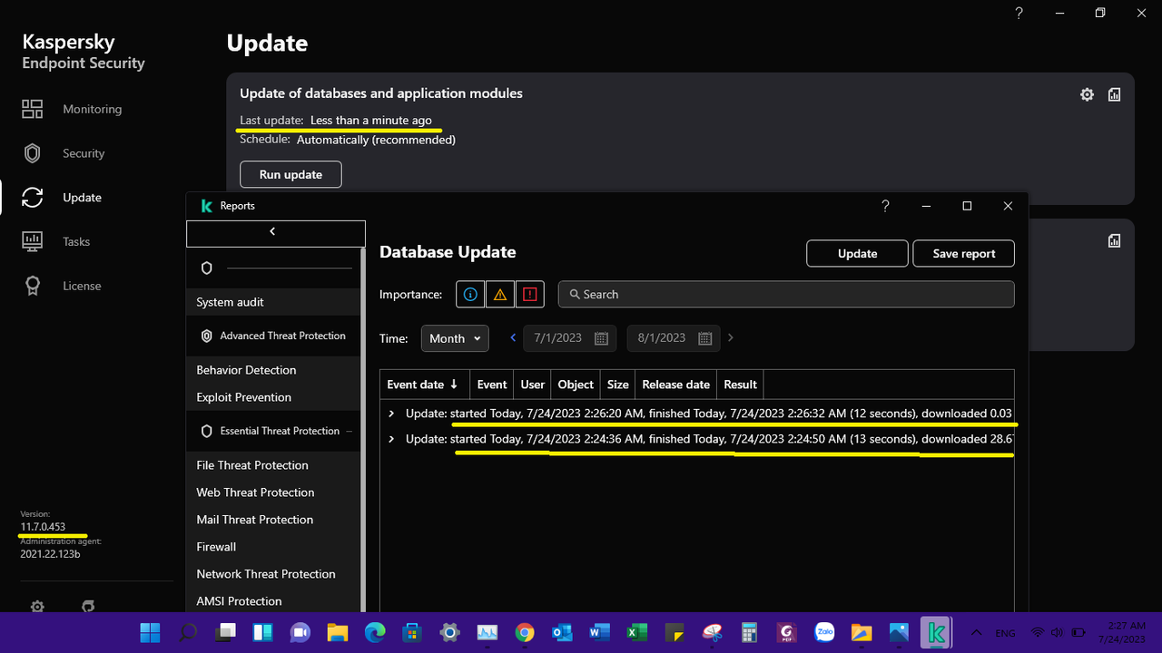
Task: Open help in Reports window
Action: (886, 206)
